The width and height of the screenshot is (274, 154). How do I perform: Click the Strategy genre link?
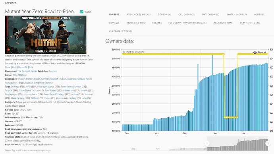(22, 75)
